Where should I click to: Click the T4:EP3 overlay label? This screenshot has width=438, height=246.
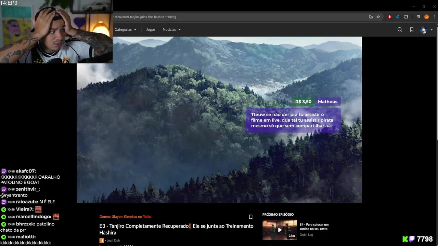(x=9, y=3)
